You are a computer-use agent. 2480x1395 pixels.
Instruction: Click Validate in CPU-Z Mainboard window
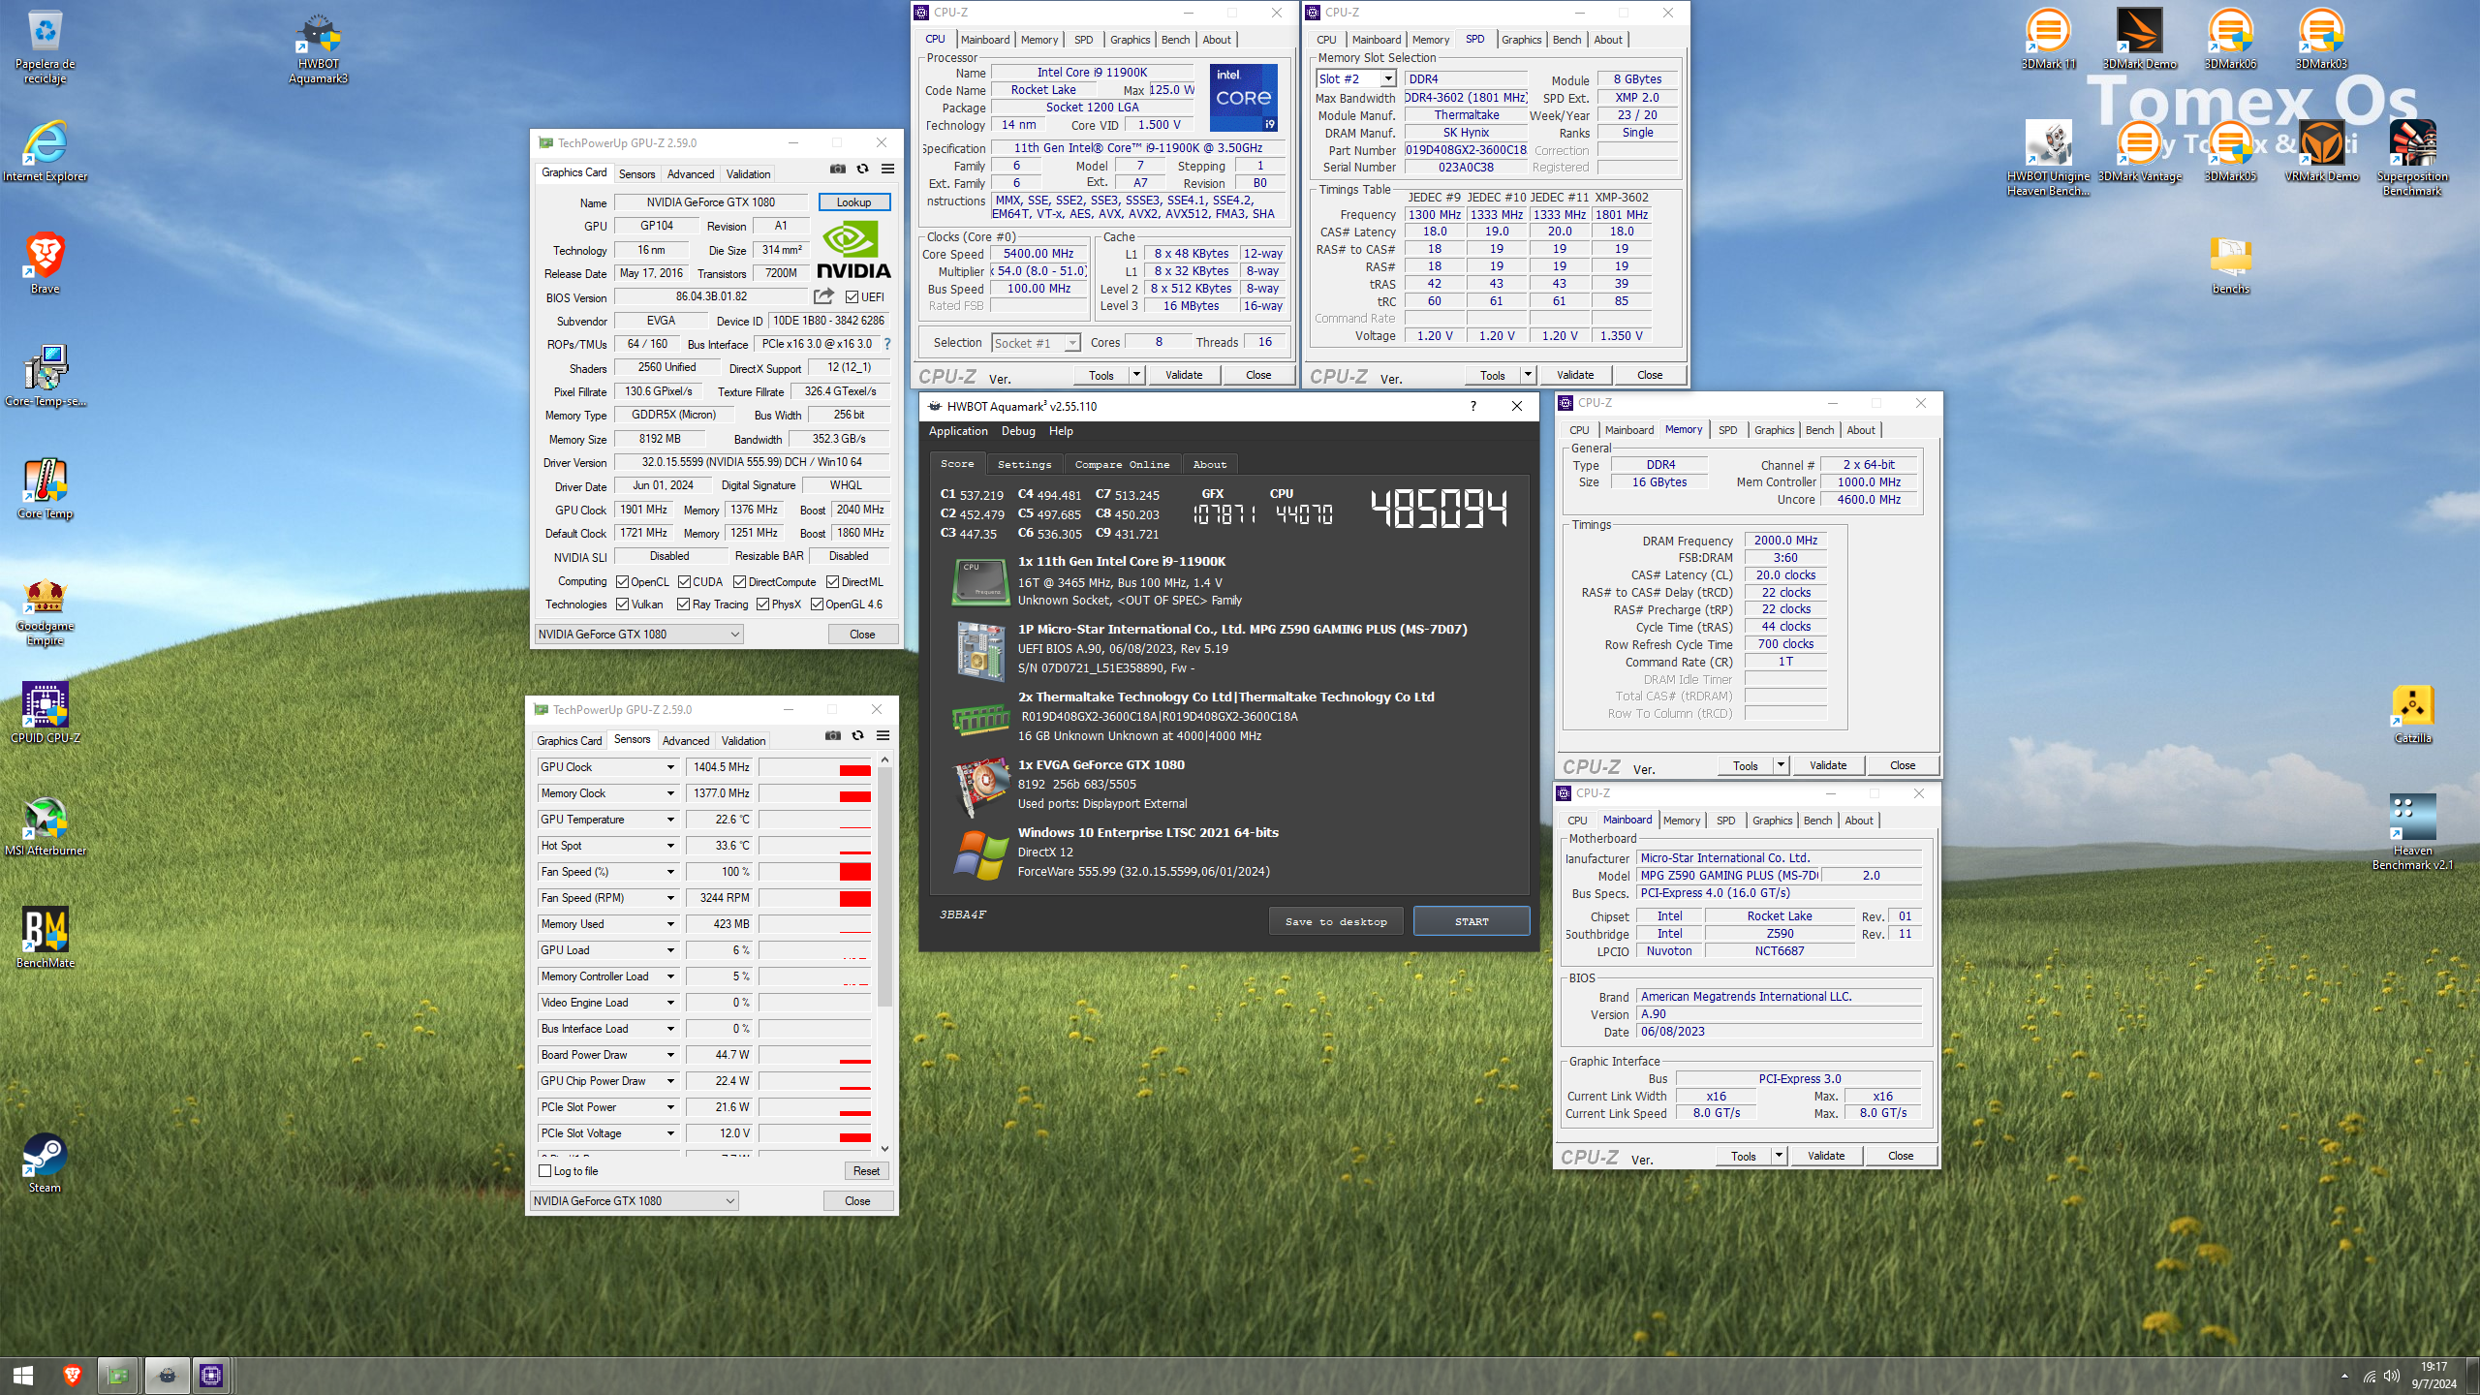pyautogui.click(x=1826, y=1156)
